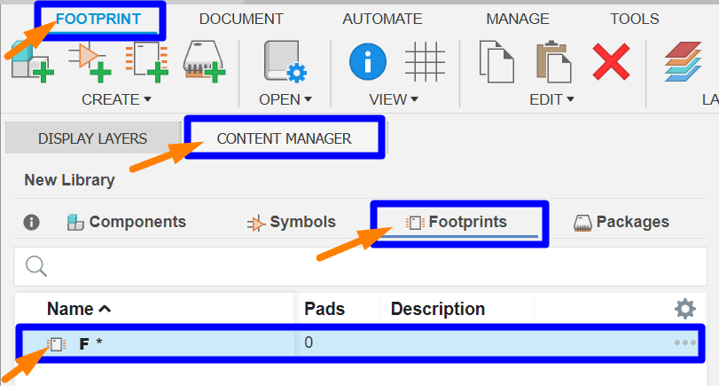Expand the VIEW dropdown
This screenshot has height=386, width=719.
(394, 99)
